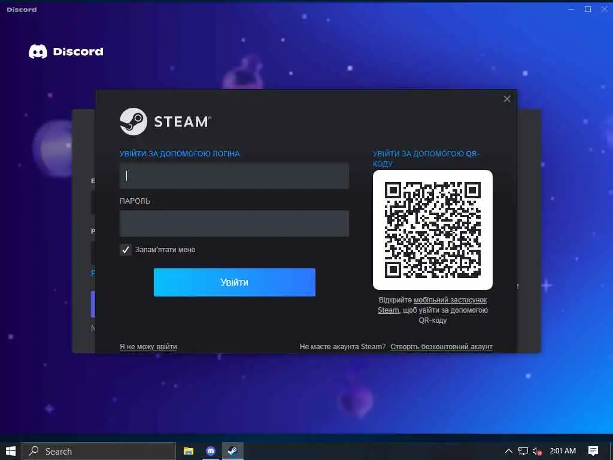Close the Steam login dialog with X
Viewport: 613px width, 460px height.
(506, 99)
